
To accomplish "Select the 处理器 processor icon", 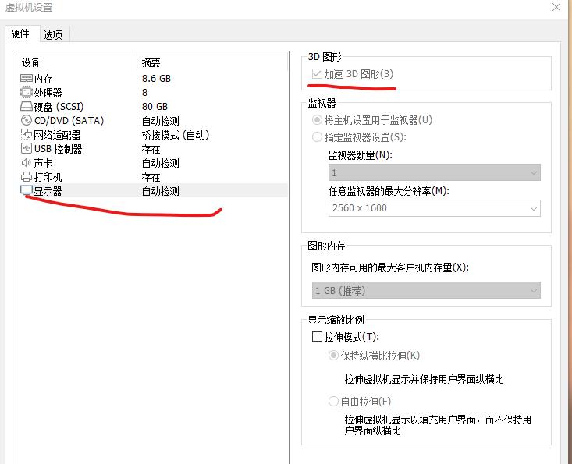I will pyautogui.click(x=27, y=92).
